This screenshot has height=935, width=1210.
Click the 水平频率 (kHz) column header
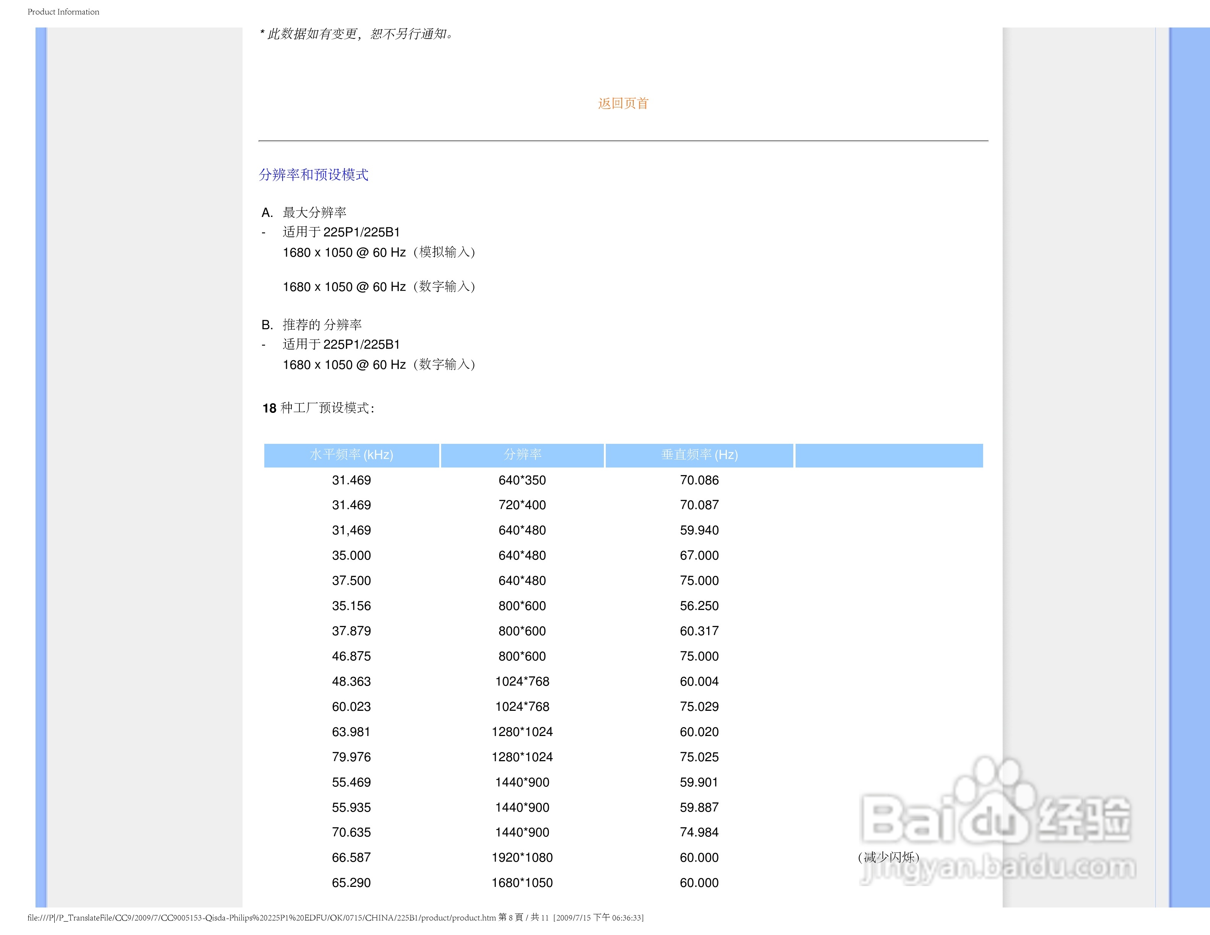351,455
